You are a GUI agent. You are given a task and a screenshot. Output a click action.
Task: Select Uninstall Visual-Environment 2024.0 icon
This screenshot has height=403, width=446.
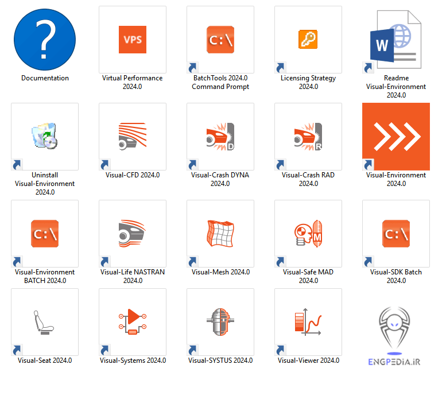click(45, 135)
